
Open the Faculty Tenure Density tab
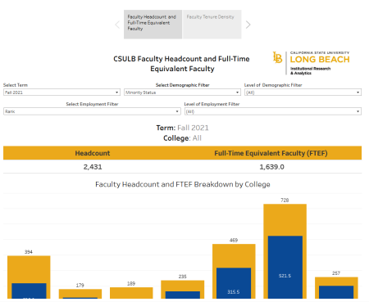tap(212, 25)
